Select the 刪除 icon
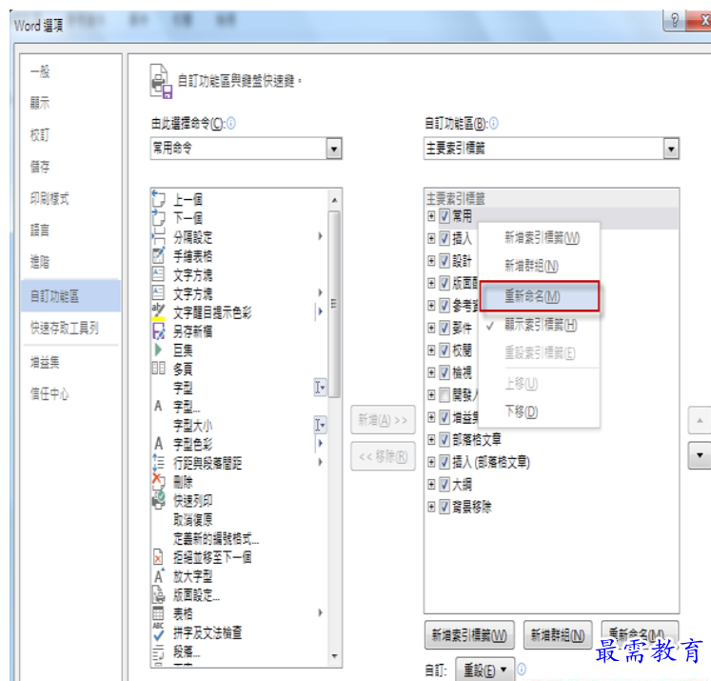The height and width of the screenshot is (681, 711). (158, 481)
